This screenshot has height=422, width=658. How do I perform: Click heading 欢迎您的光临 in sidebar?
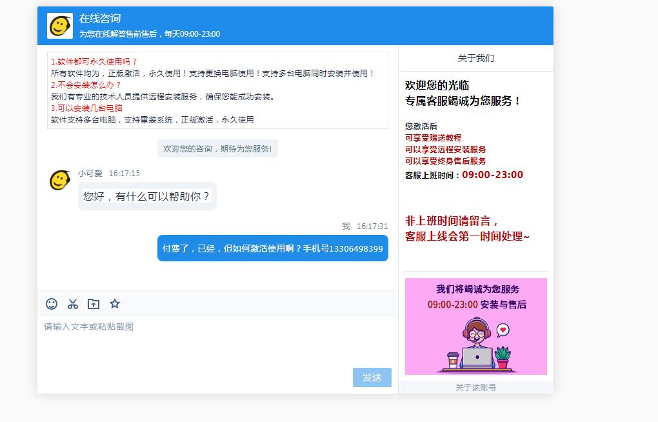coord(437,85)
